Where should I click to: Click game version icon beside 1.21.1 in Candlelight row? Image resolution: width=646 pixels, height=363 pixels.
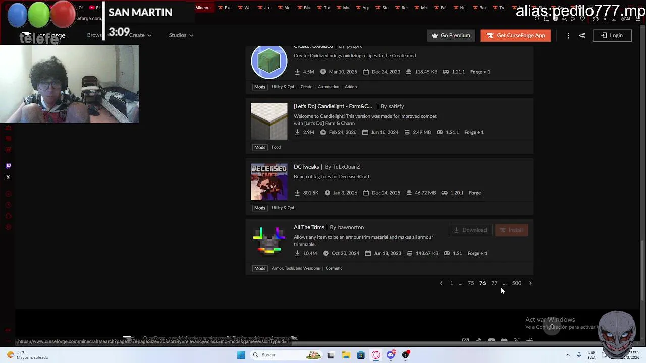[440, 132]
